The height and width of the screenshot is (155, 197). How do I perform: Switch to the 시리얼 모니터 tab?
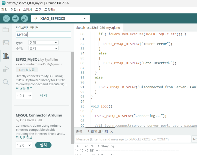pyautogui.click(x=98, y=132)
